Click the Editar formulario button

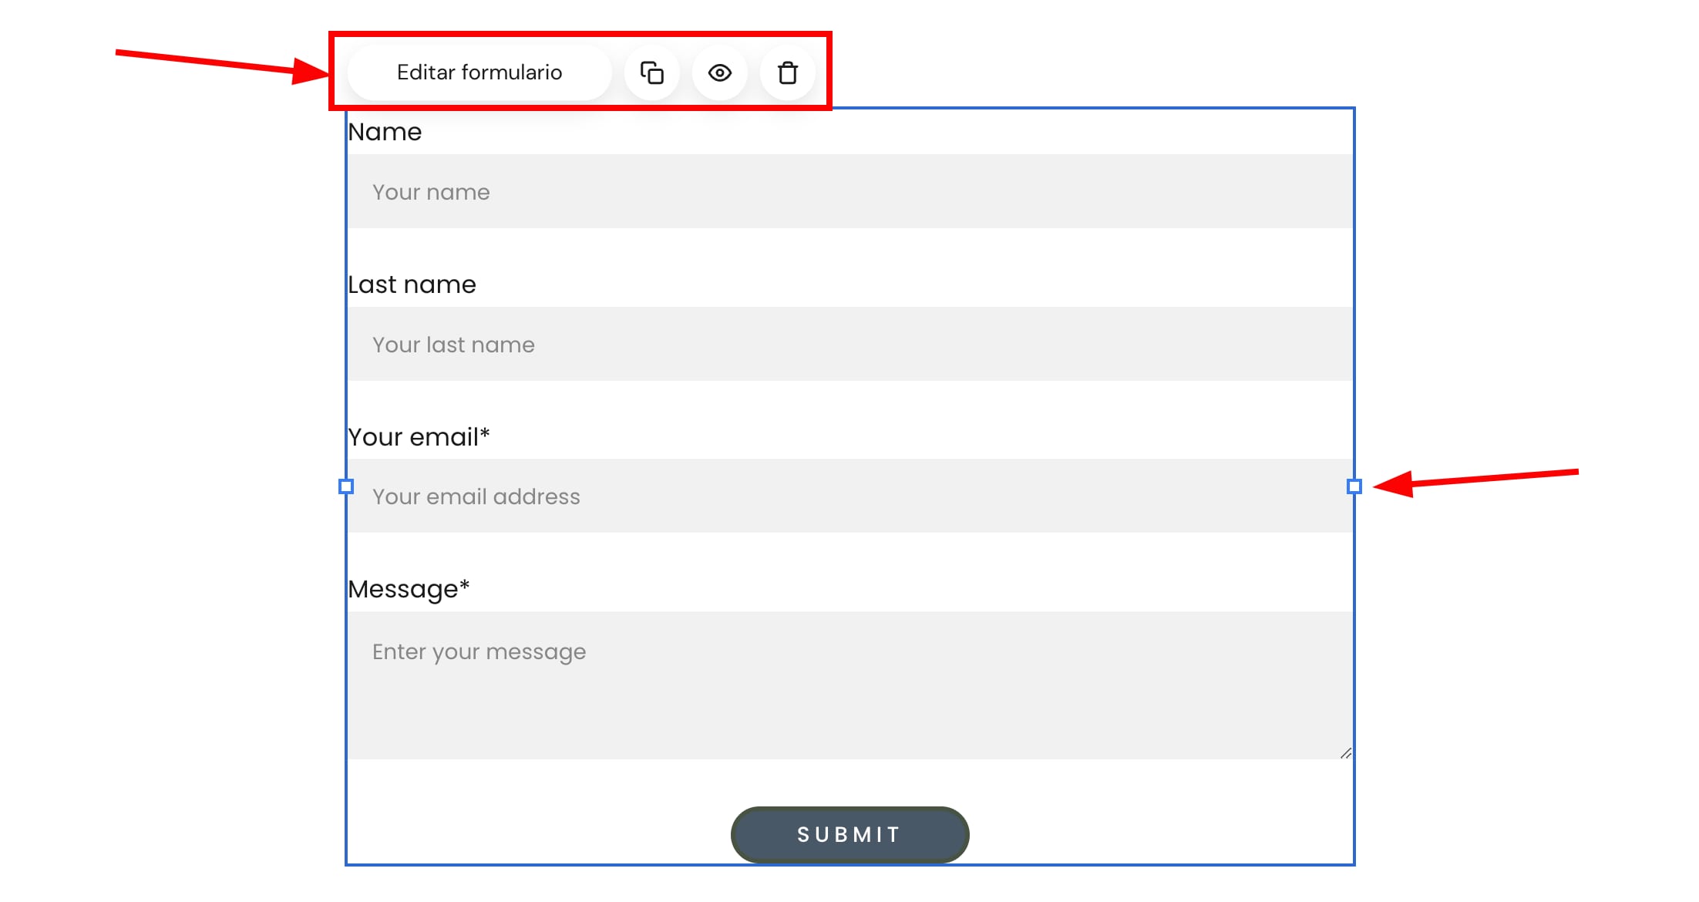pyautogui.click(x=479, y=72)
